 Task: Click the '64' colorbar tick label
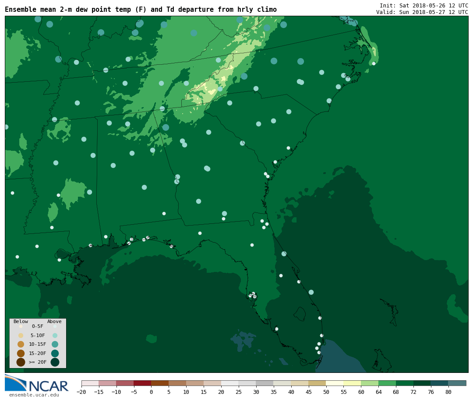(379, 392)
